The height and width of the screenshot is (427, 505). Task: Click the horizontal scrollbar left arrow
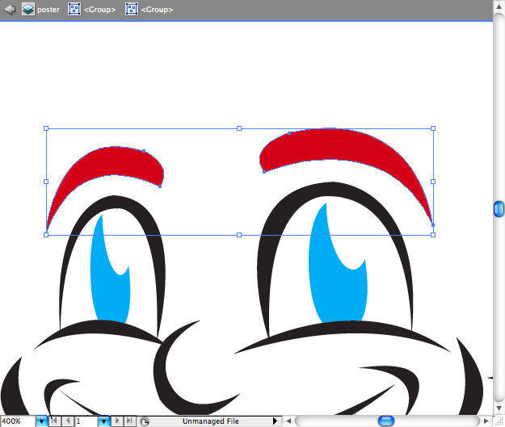point(288,421)
